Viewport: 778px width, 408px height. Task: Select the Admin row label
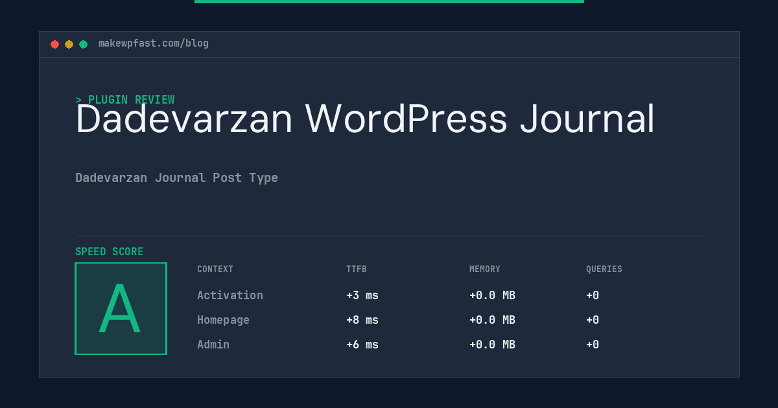coord(213,345)
